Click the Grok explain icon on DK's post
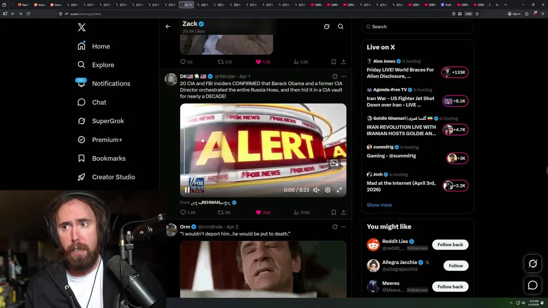This screenshot has height=308, width=548. tap(335, 77)
